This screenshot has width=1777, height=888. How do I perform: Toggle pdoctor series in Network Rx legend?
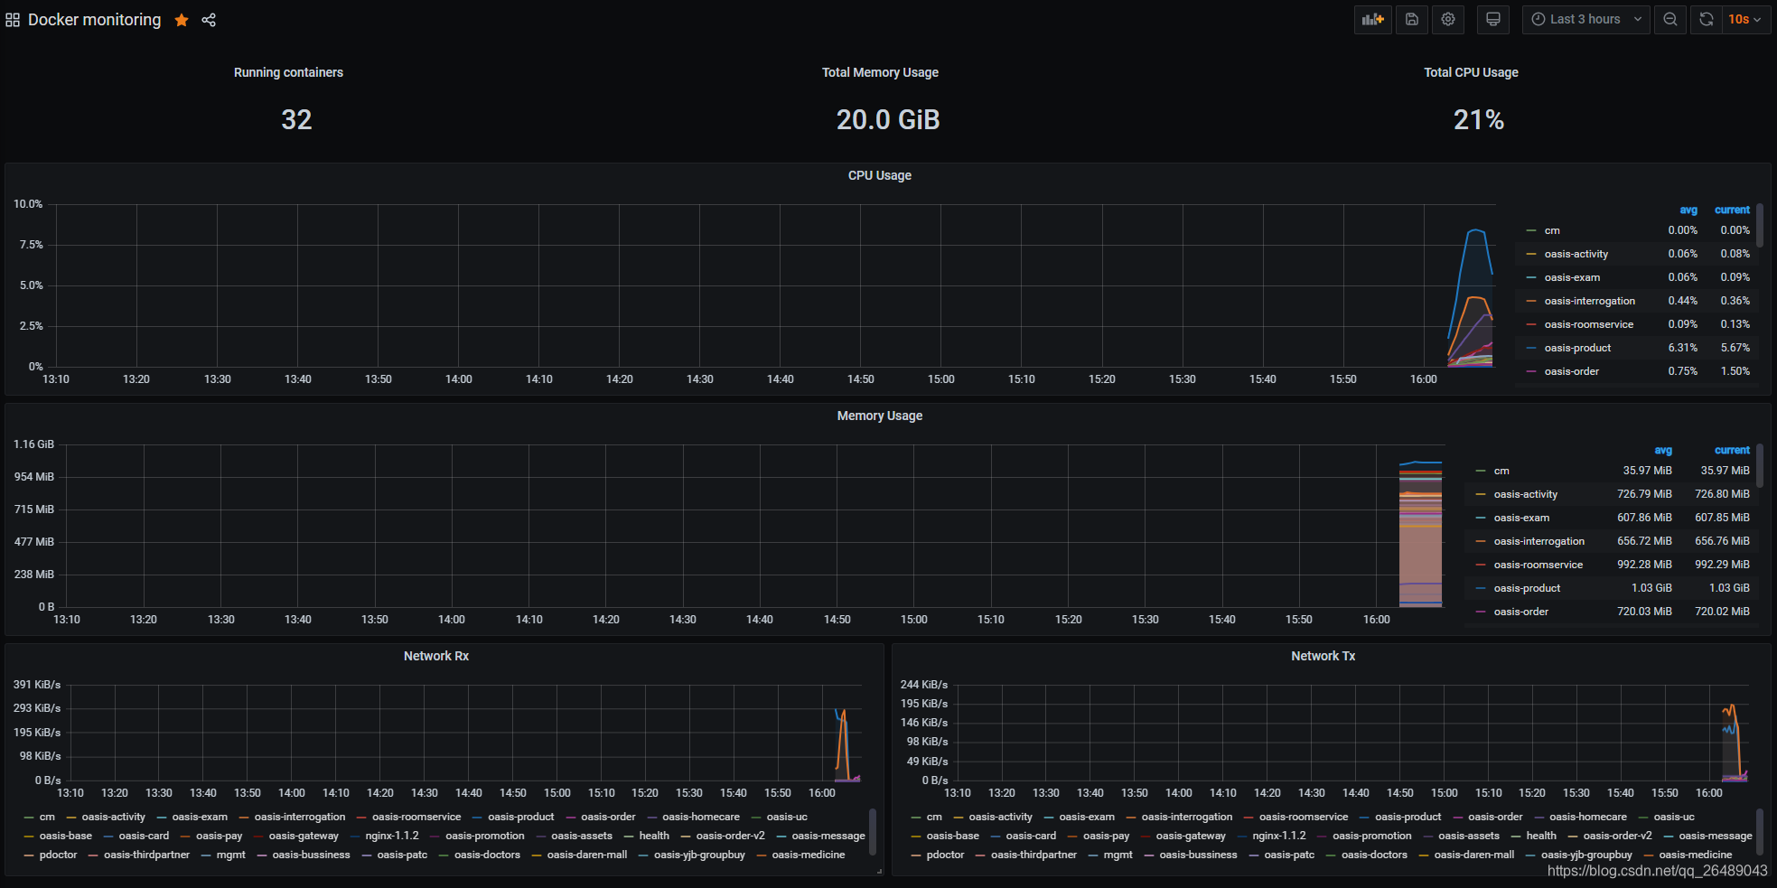(x=58, y=855)
